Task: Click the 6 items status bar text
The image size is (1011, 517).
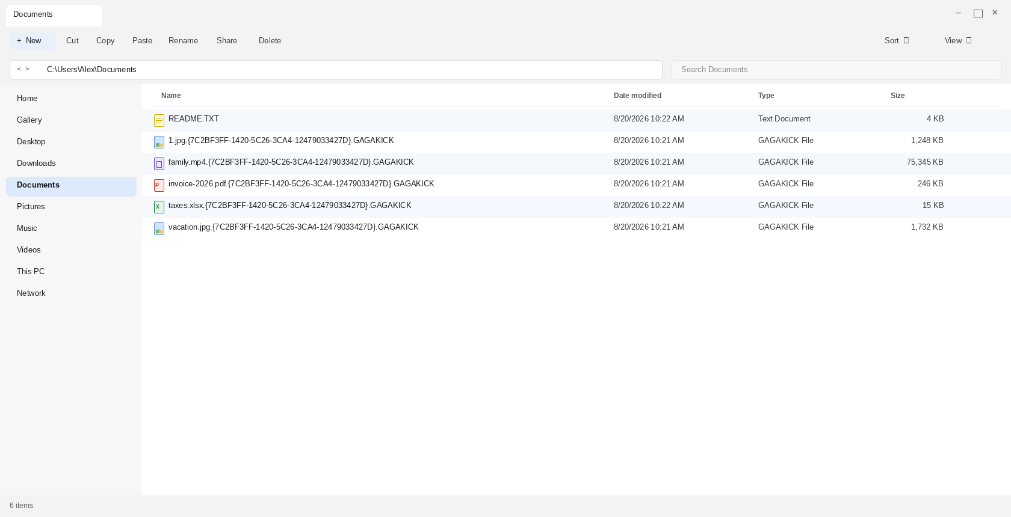Action: point(21,506)
